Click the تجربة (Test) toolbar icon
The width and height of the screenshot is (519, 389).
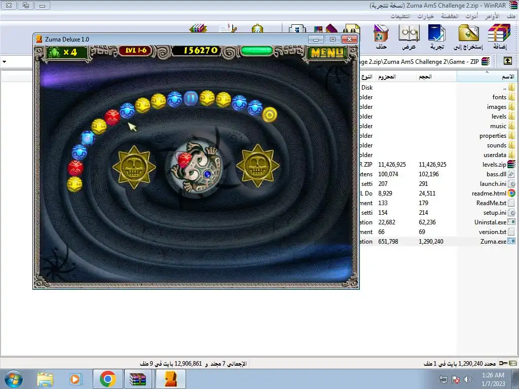436,36
